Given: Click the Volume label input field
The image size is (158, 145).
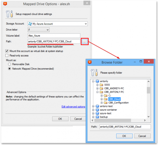Looking at the screenshot, I should (x=54, y=36).
